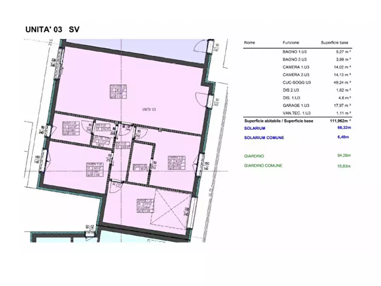The image size is (381, 286).
Task: Click the Superficie base column header
Action: pos(334,43)
